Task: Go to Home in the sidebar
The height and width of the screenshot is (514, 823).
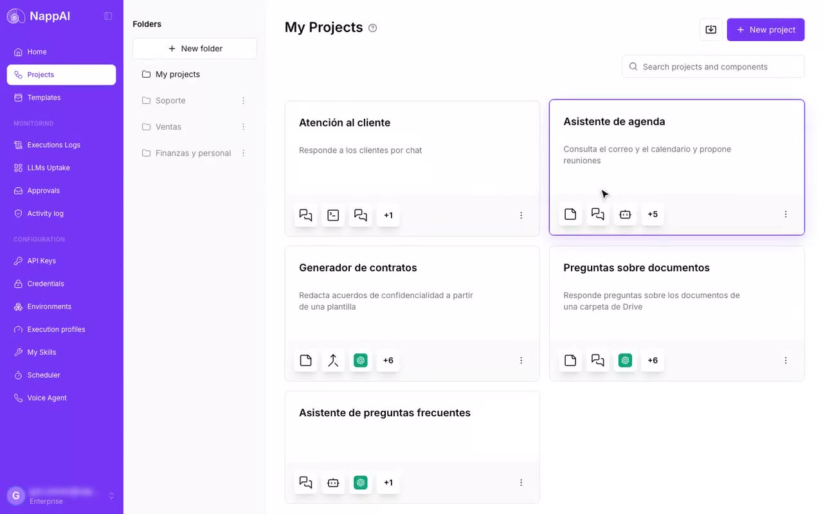Action: (62, 52)
